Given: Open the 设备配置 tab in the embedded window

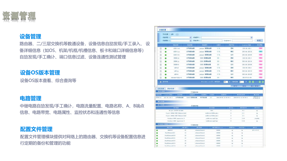Looking at the screenshot, I should pos(163,30).
